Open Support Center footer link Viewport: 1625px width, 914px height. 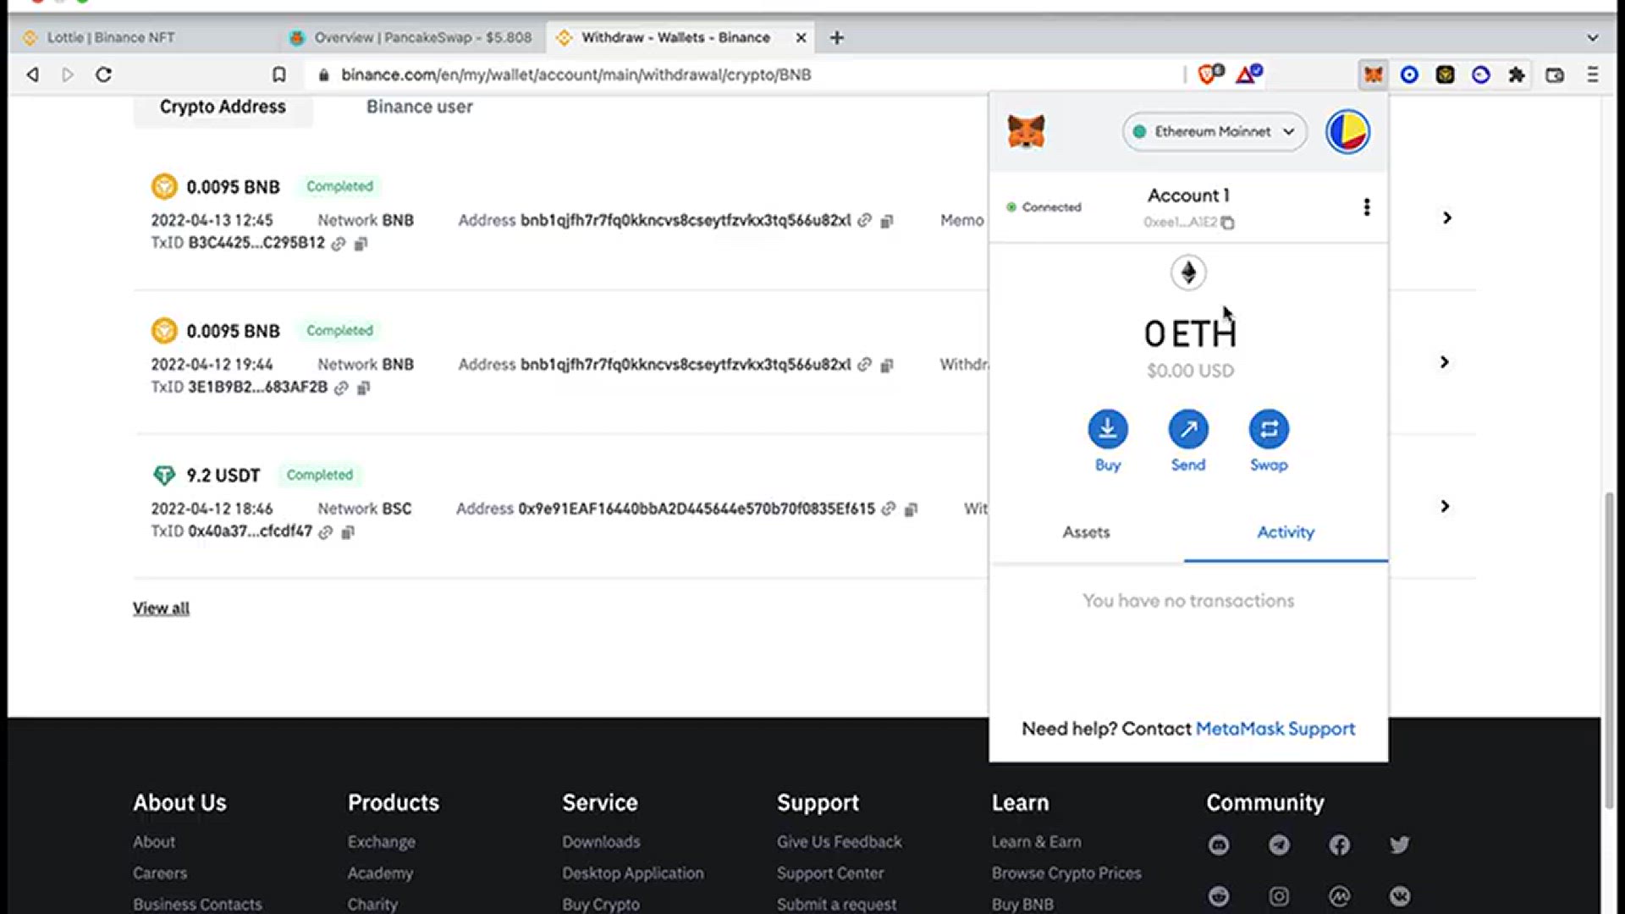click(x=830, y=873)
